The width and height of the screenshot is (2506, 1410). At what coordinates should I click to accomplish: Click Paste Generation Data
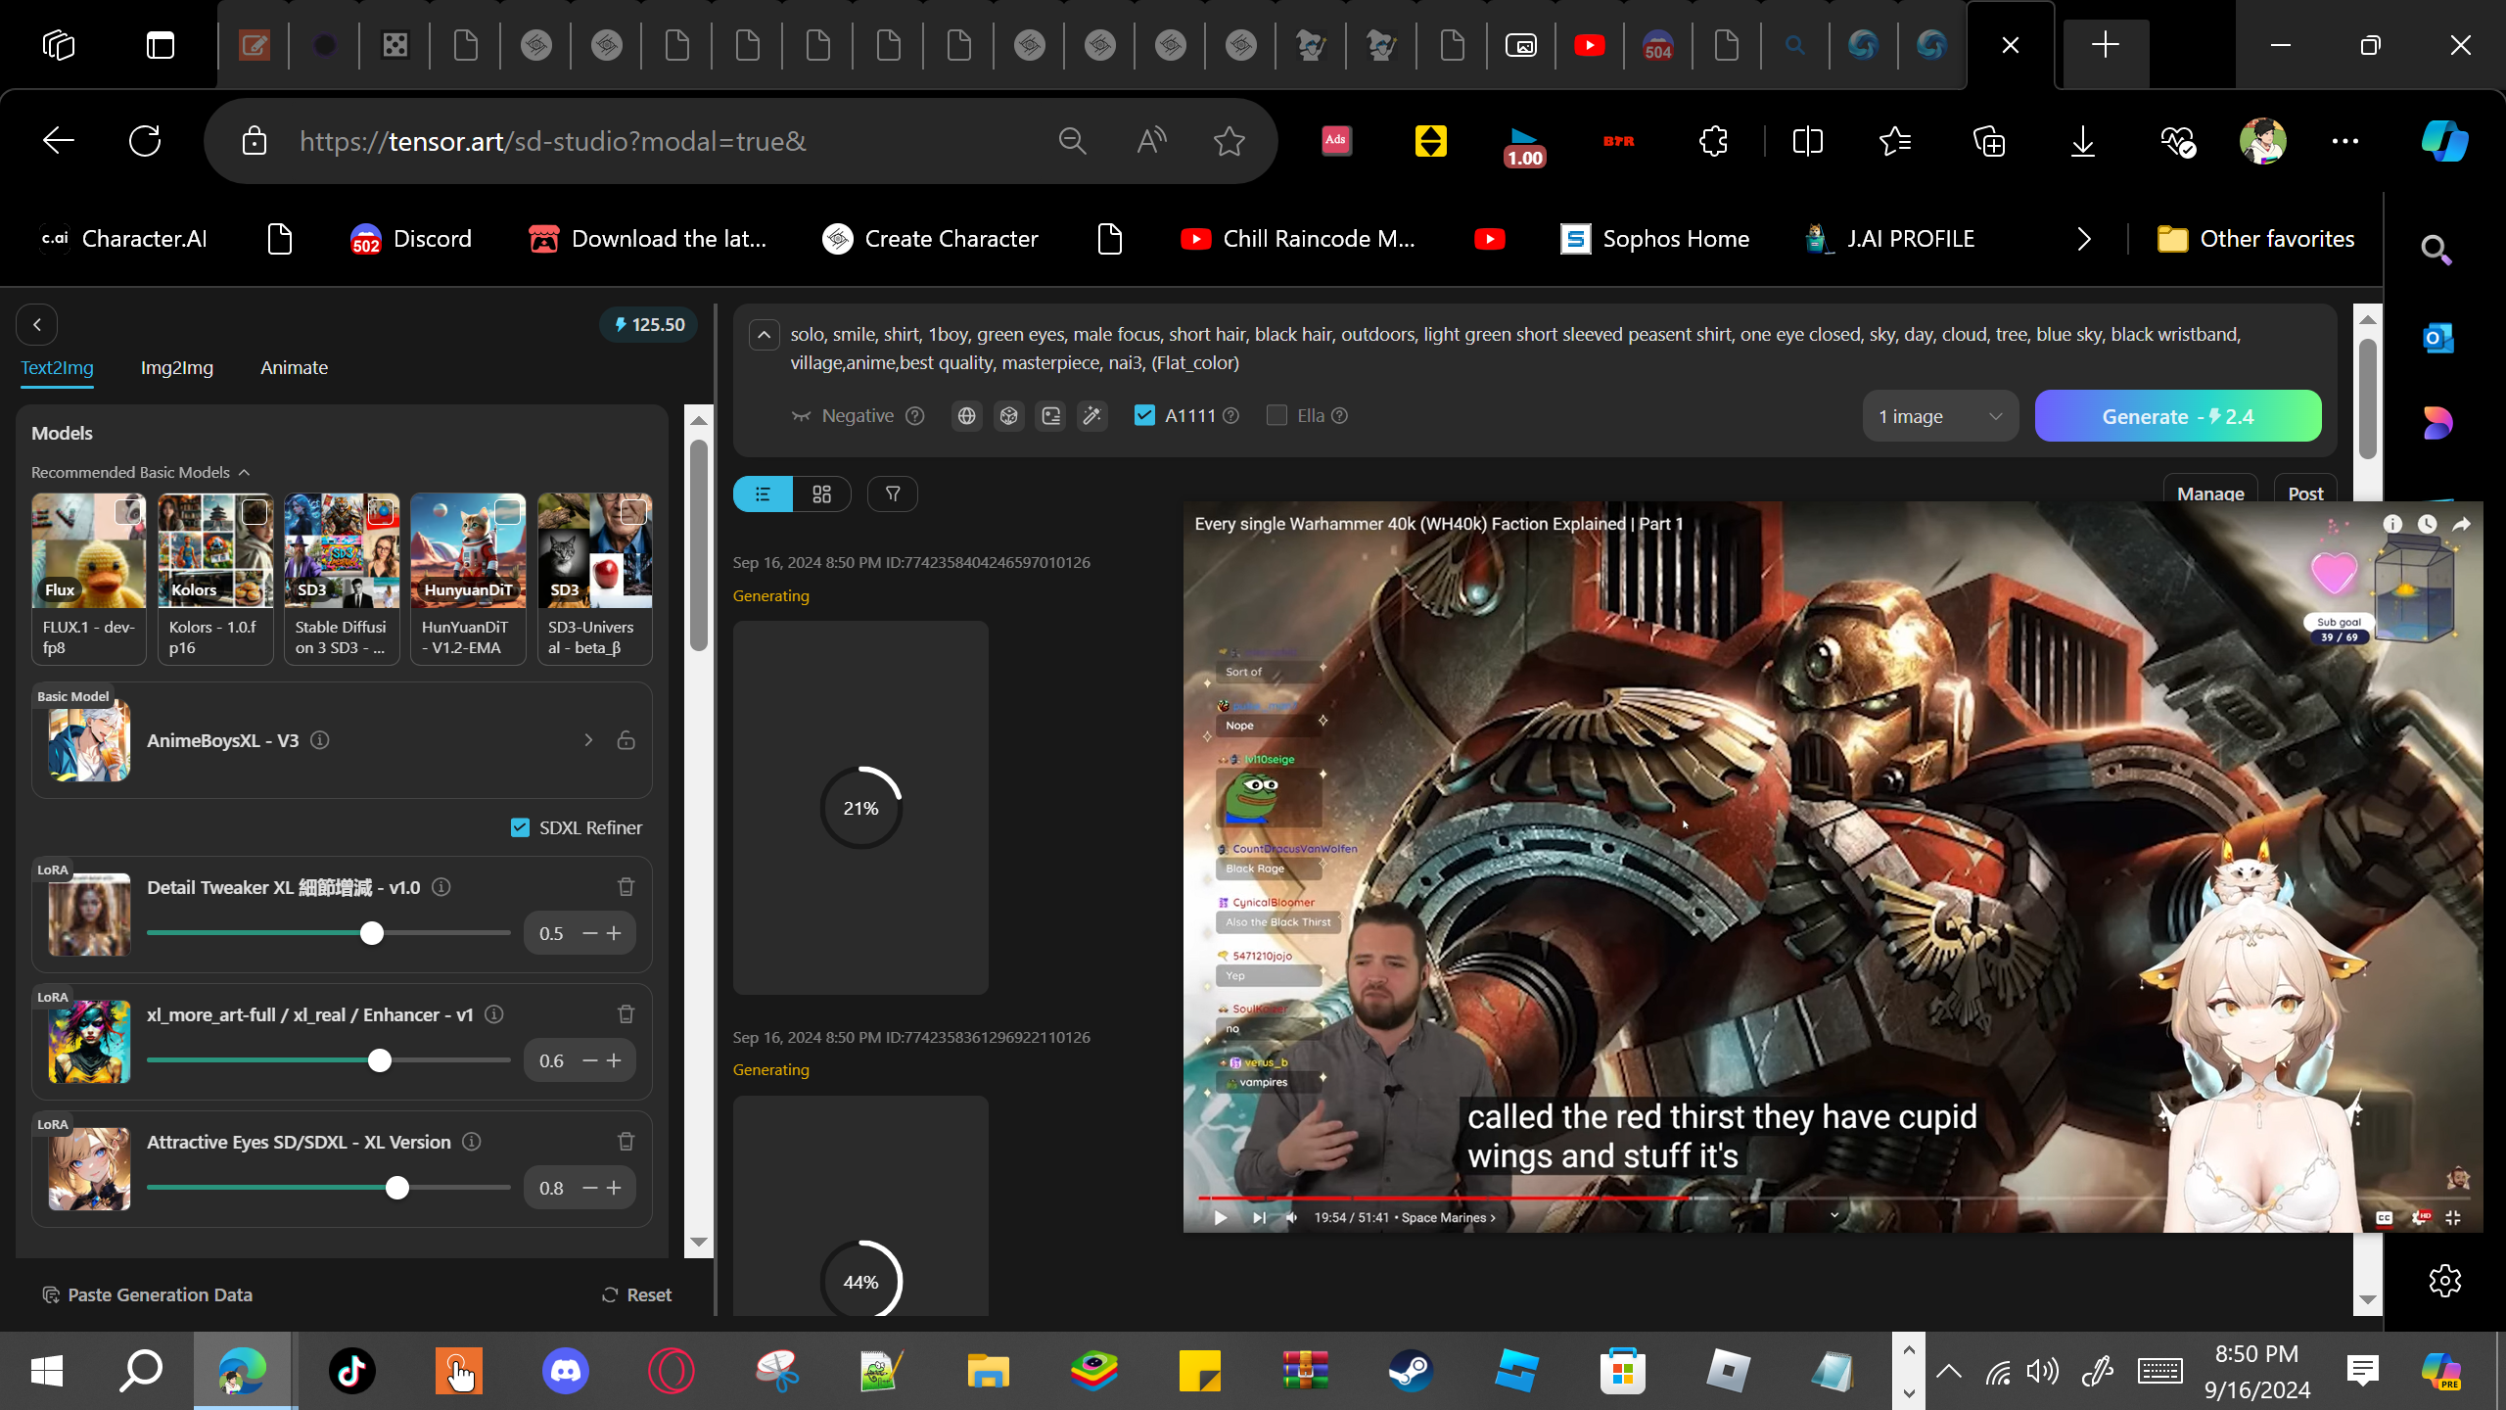tap(148, 1294)
